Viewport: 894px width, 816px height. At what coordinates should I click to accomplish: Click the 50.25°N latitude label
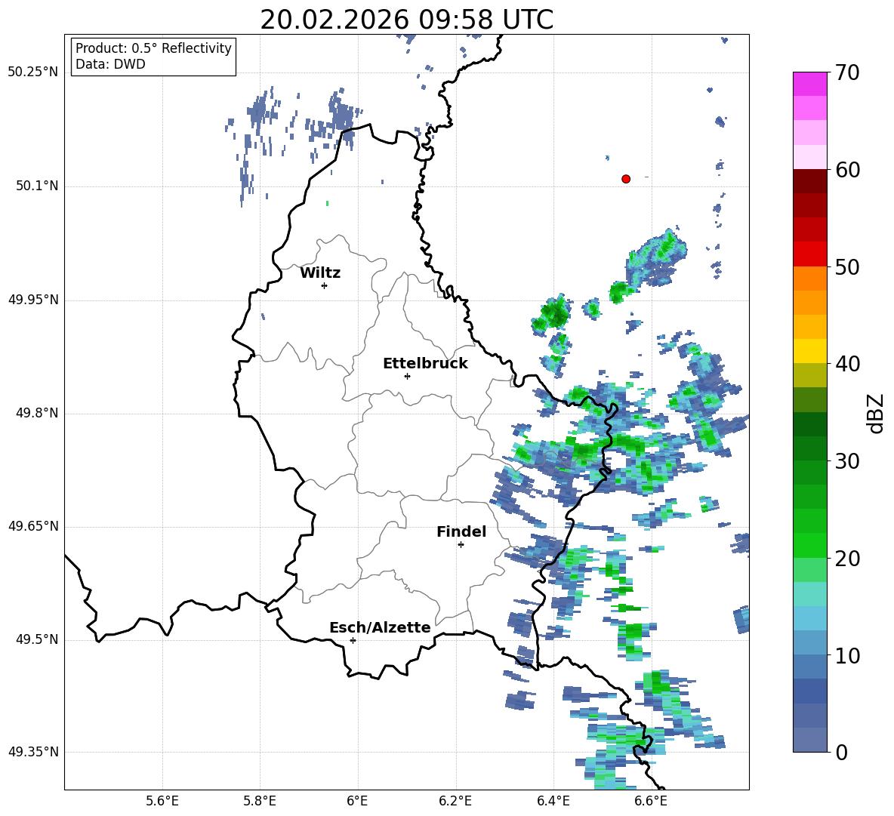tap(33, 72)
